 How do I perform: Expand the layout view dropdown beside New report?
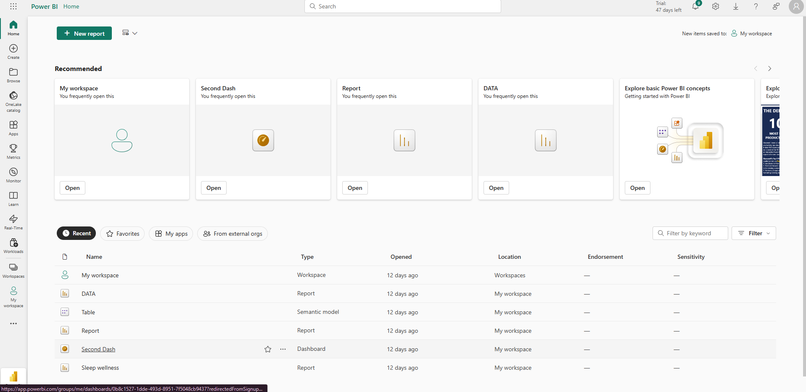pyautogui.click(x=129, y=33)
